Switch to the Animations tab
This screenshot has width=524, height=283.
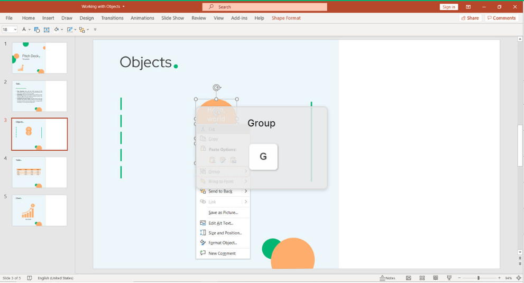pos(142,18)
